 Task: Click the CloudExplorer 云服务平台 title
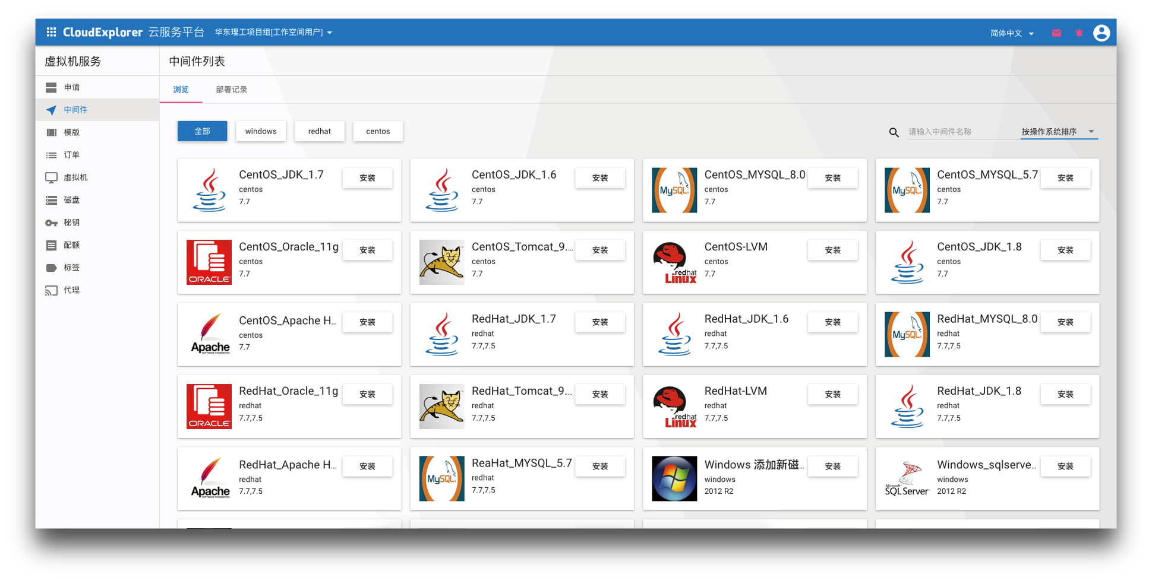click(134, 32)
